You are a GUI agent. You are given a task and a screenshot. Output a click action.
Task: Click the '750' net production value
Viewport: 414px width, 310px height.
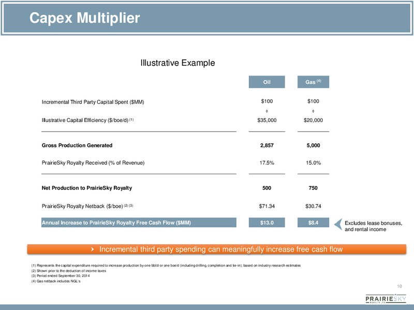tap(313, 188)
